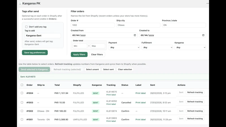Open Print label in Label column for #1003
This screenshot has width=226, height=127.
140,102
